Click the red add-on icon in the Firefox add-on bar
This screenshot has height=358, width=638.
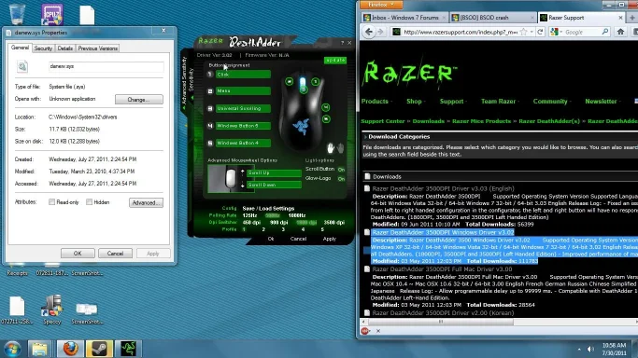(365, 331)
